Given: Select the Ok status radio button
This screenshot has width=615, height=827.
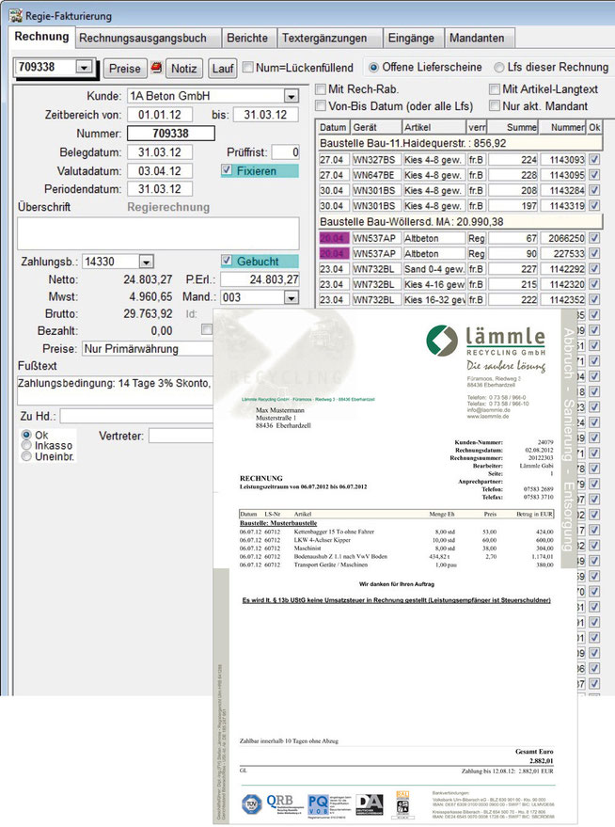Looking at the screenshot, I should pyautogui.click(x=26, y=435).
